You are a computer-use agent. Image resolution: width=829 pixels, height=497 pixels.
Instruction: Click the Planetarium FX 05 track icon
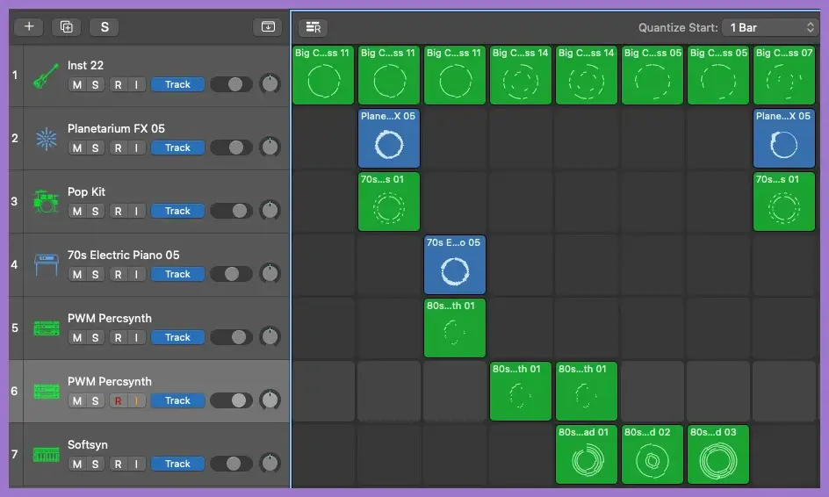[x=45, y=139]
